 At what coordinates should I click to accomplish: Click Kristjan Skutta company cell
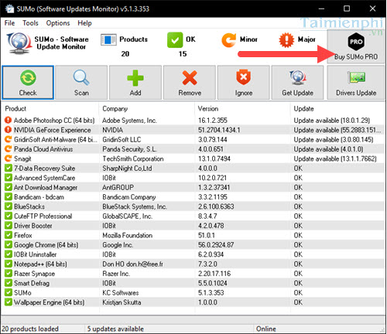122,302
